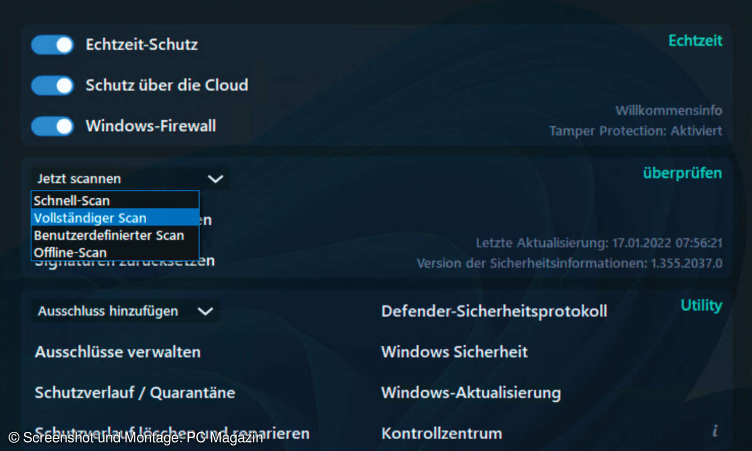
Task: Open the Kontrollzentrum
Action: tap(441, 433)
